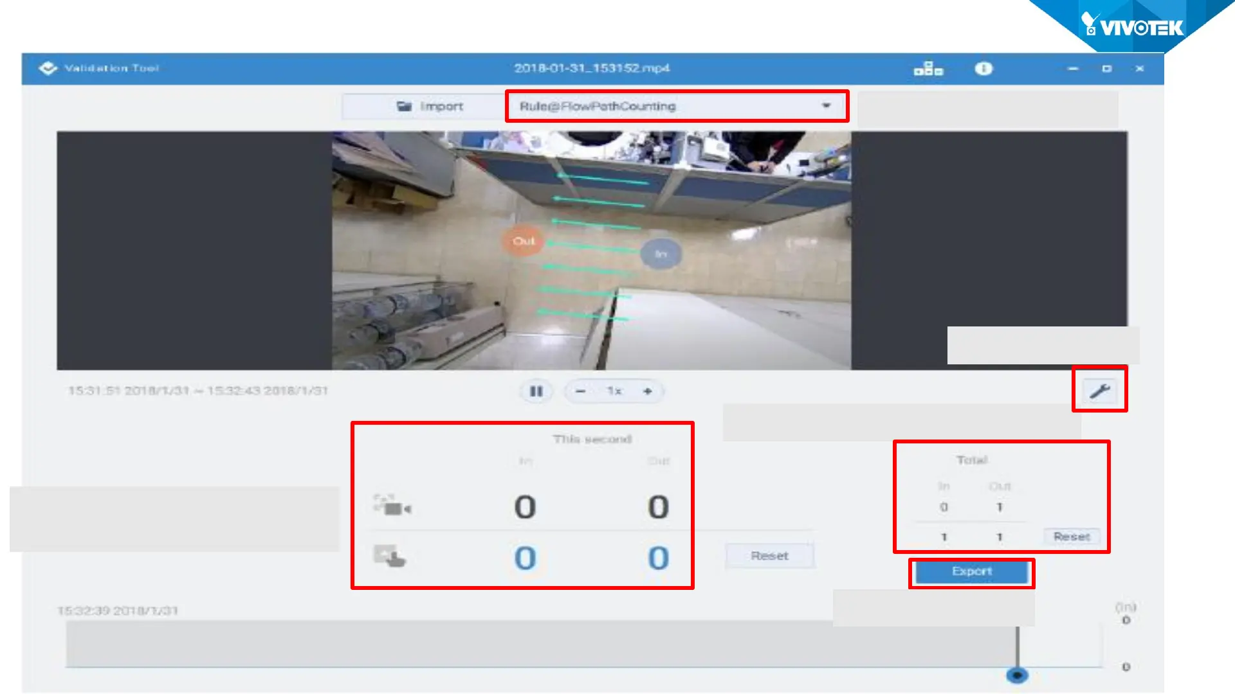
Task: Click the blue In marker on video
Action: pos(661,254)
